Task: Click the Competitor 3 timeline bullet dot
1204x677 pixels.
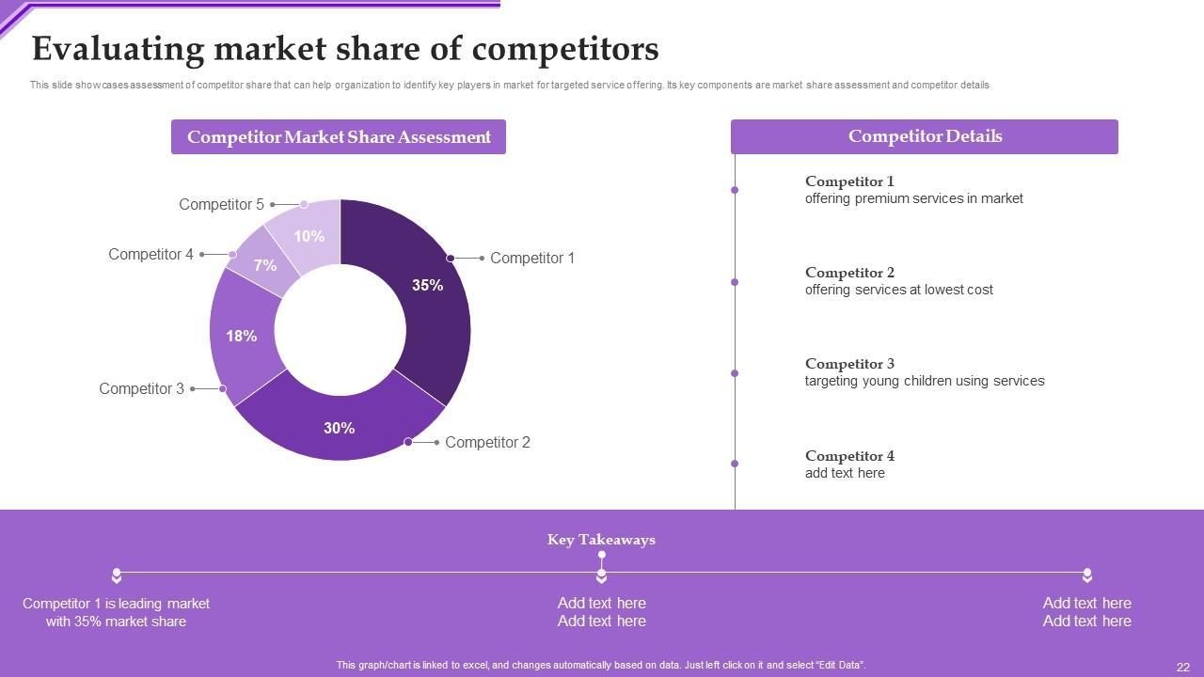Action: click(x=735, y=373)
